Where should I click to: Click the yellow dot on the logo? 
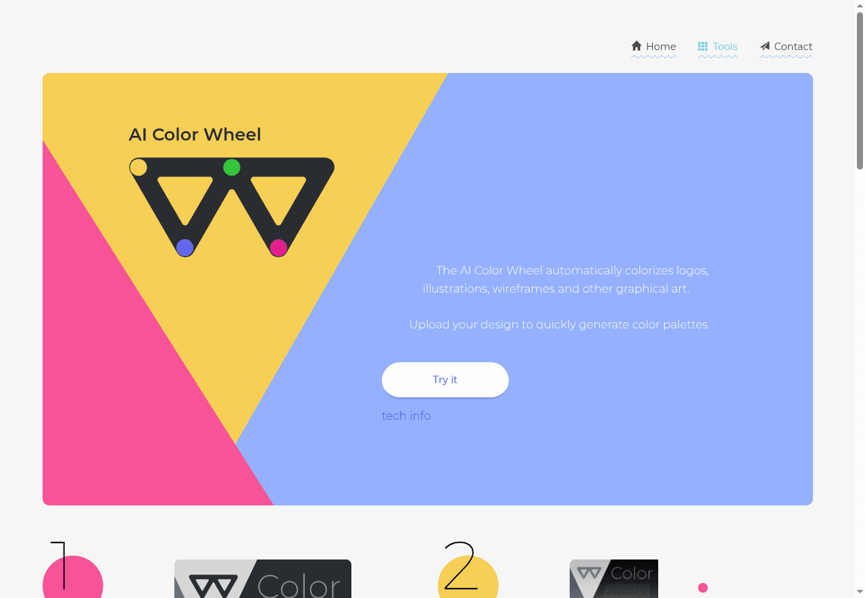coord(139,167)
